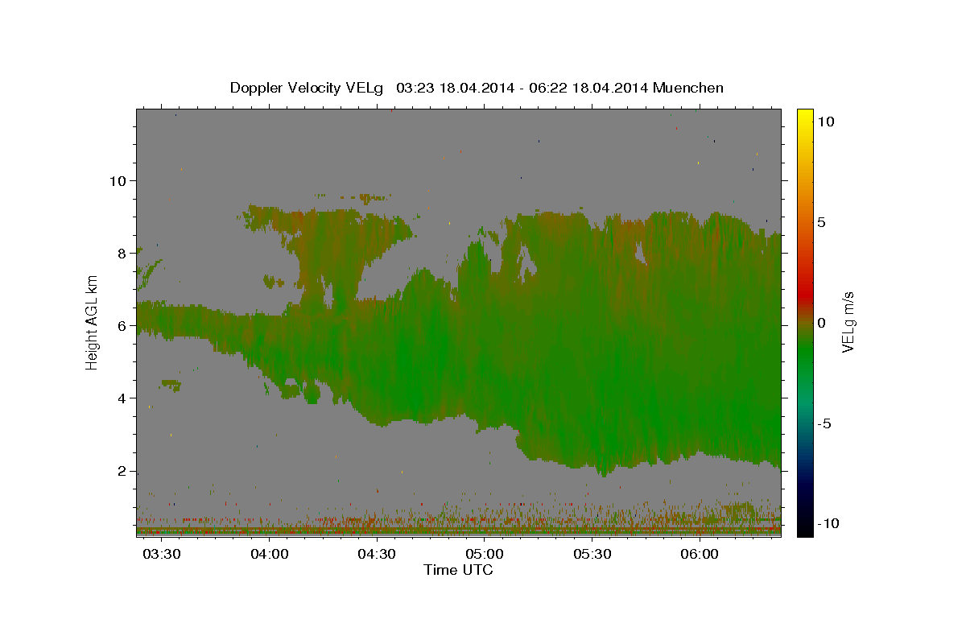966x644 pixels.
Task: Click the '06:00' time tick label
Action: pyautogui.click(x=700, y=555)
